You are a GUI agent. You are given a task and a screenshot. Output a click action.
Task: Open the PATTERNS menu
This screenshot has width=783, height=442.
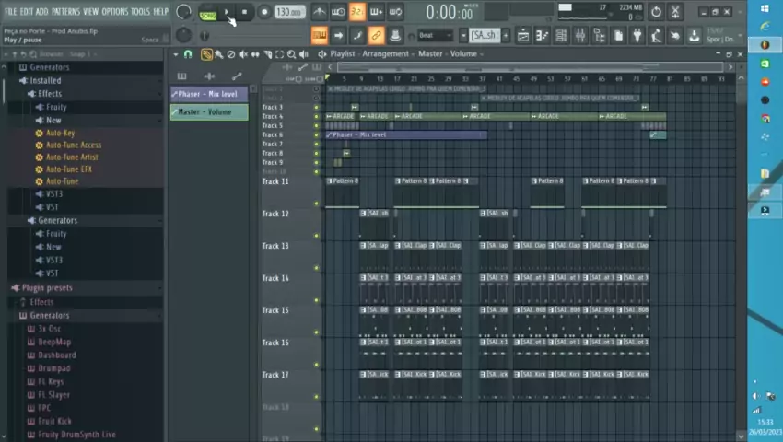[x=64, y=11]
